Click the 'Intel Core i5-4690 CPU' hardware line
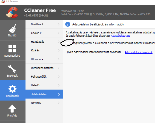 (x=106, y=14)
